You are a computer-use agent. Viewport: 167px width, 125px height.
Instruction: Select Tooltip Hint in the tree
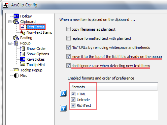click(36, 65)
